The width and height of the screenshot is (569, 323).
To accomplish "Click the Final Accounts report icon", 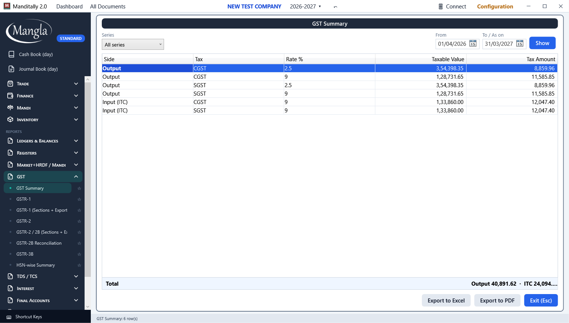I will [x=10, y=301].
